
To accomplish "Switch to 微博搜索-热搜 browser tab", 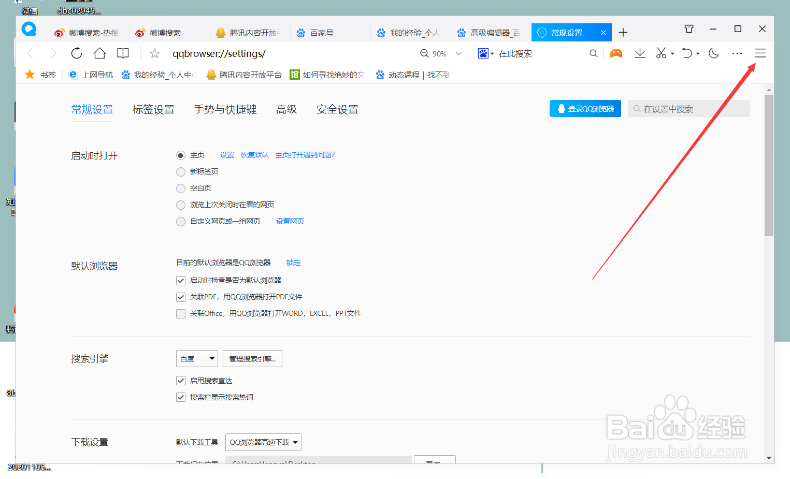I will [x=88, y=33].
